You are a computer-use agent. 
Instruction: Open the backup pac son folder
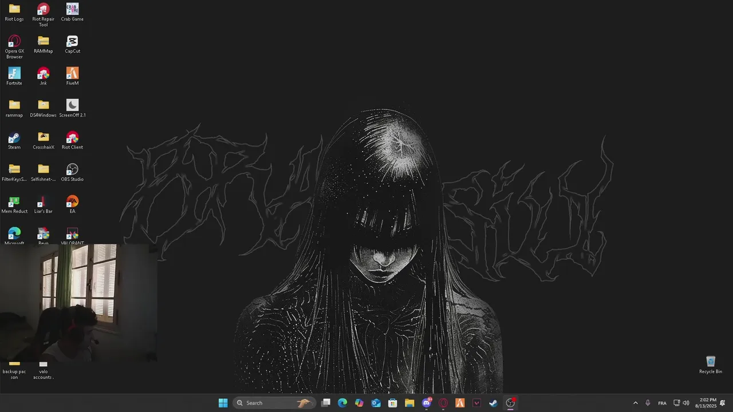[x=14, y=371]
